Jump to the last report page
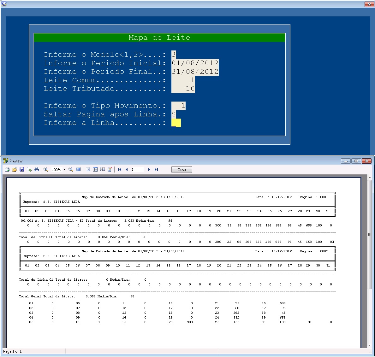The height and width of the screenshot is (357, 375). (x=156, y=169)
